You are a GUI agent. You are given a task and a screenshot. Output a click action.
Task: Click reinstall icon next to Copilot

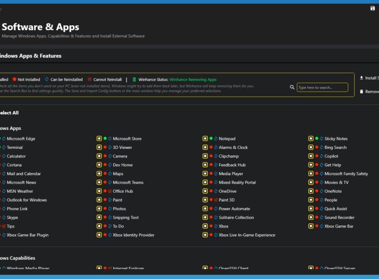(322, 156)
